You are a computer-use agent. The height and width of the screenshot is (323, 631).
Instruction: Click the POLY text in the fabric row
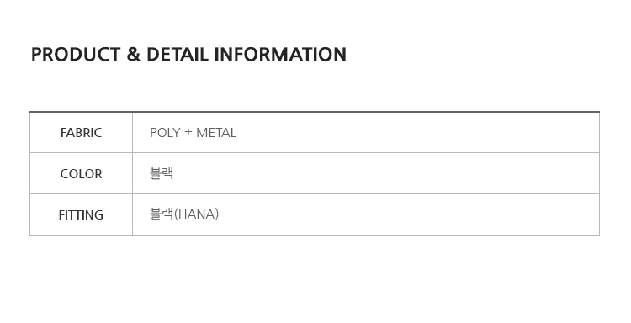pos(165,133)
